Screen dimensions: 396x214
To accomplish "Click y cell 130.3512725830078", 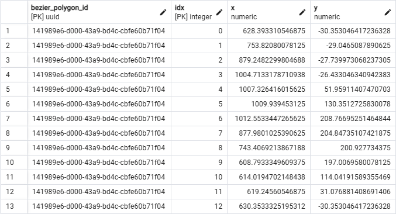I will pos(353,104).
